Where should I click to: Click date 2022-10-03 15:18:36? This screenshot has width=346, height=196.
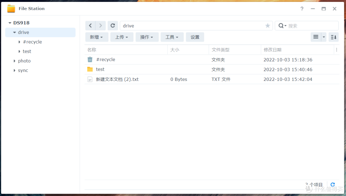(x=288, y=60)
